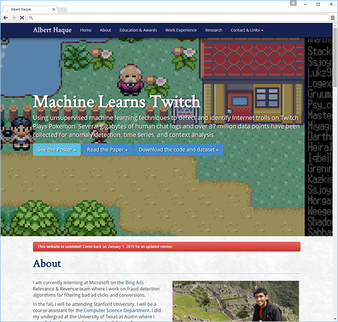The image size is (338, 322).
Task: Maximize the browser window
Action: [x=318, y=4]
